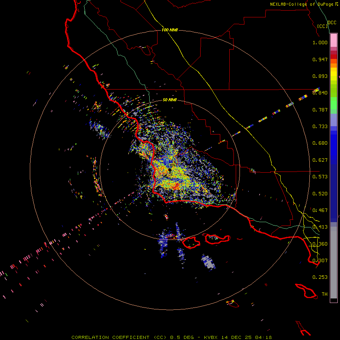
Task: Select the 0.307 legend value
Action: pyautogui.click(x=320, y=261)
